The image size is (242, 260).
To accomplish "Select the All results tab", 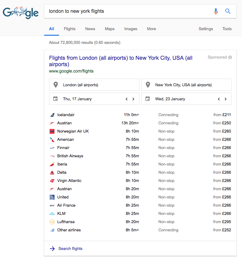I will [x=51, y=29].
